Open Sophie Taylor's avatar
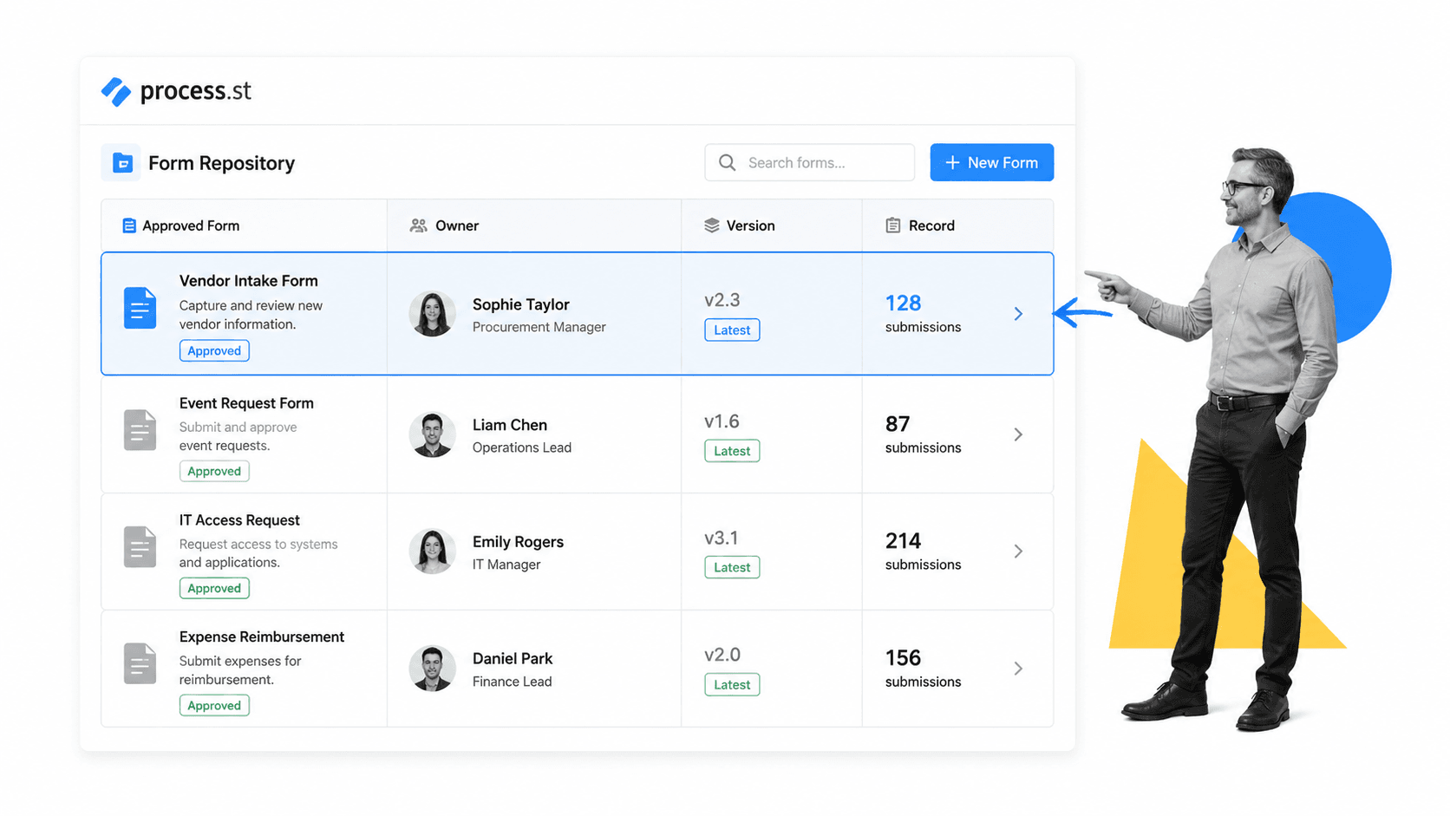The height and width of the screenshot is (816, 1450). coord(432,314)
